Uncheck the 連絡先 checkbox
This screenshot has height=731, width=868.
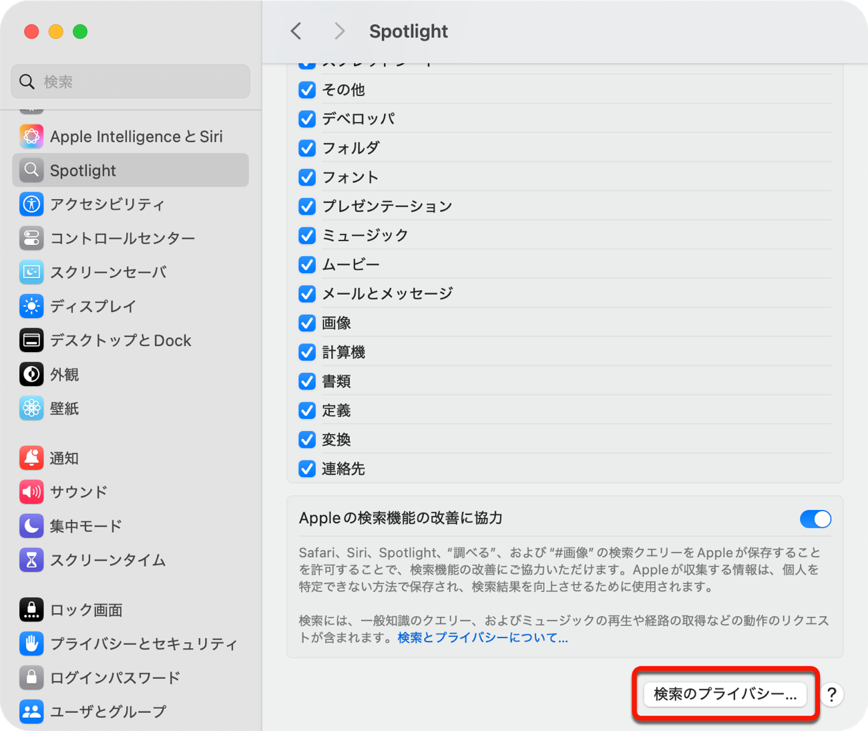coord(307,469)
